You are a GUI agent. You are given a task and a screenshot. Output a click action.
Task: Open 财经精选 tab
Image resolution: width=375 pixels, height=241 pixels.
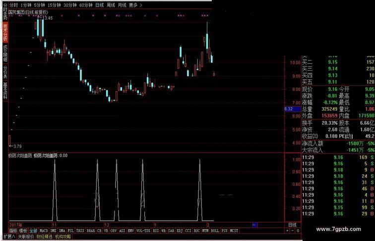[x=45, y=237]
